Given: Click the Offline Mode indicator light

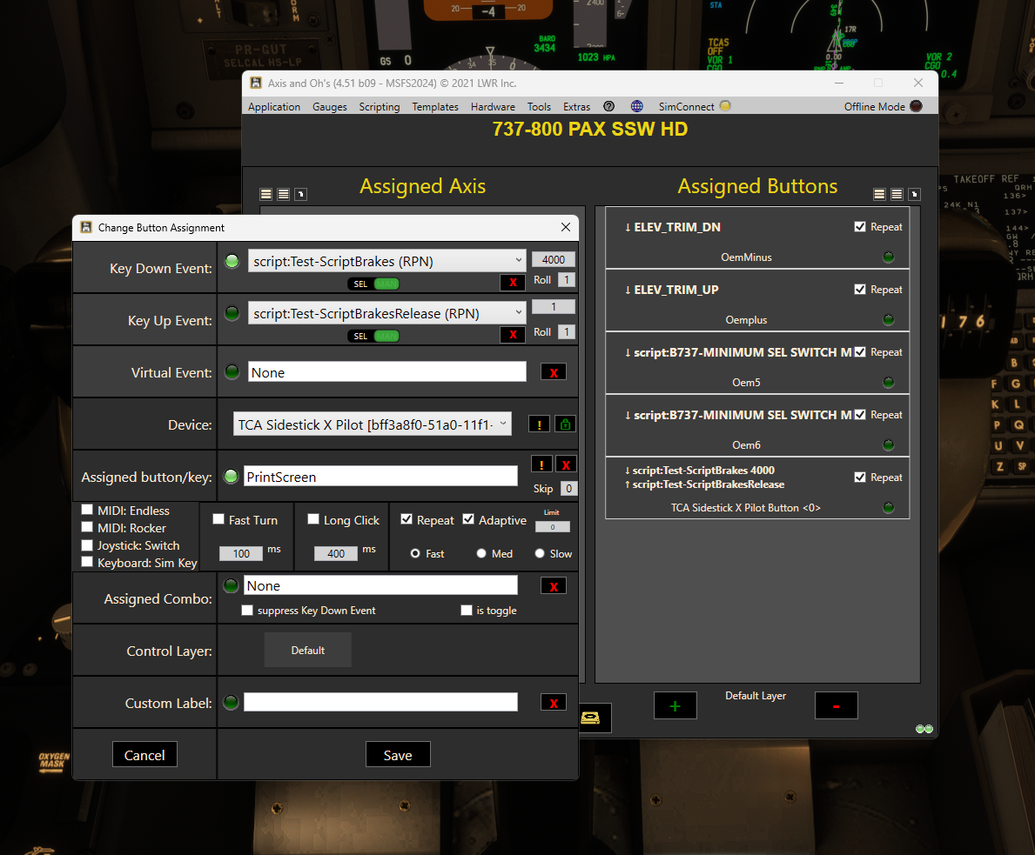Looking at the screenshot, I should coord(917,105).
